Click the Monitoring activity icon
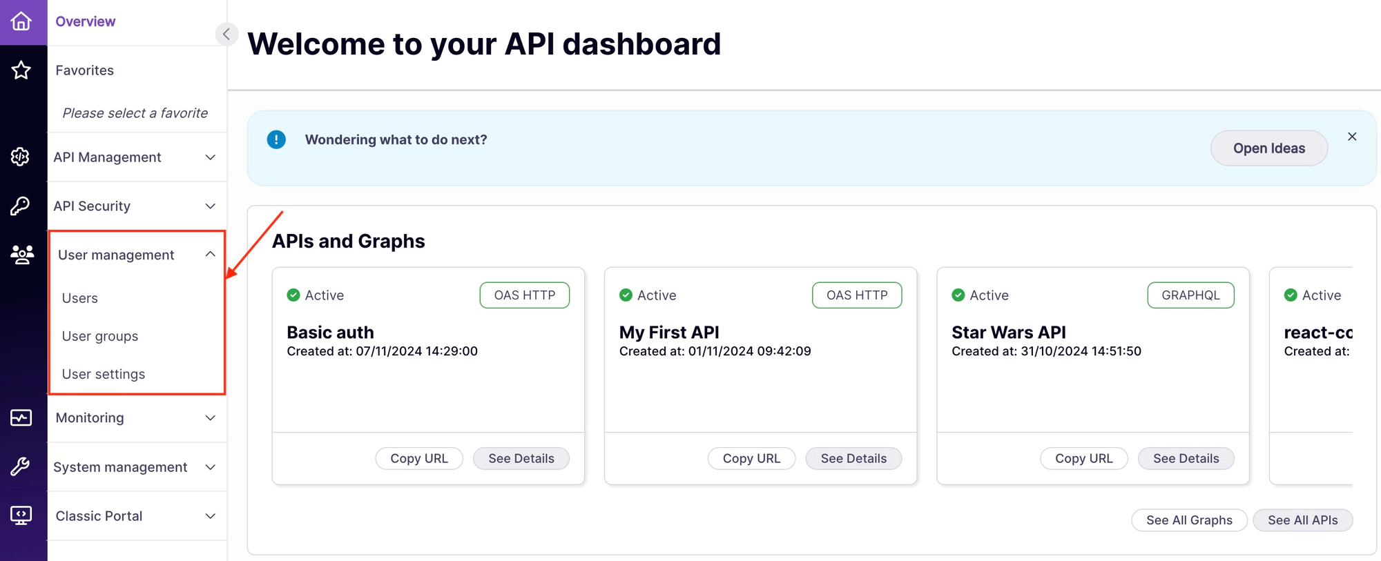The height and width of the screenshot is (561, 1381). (21, 417)
